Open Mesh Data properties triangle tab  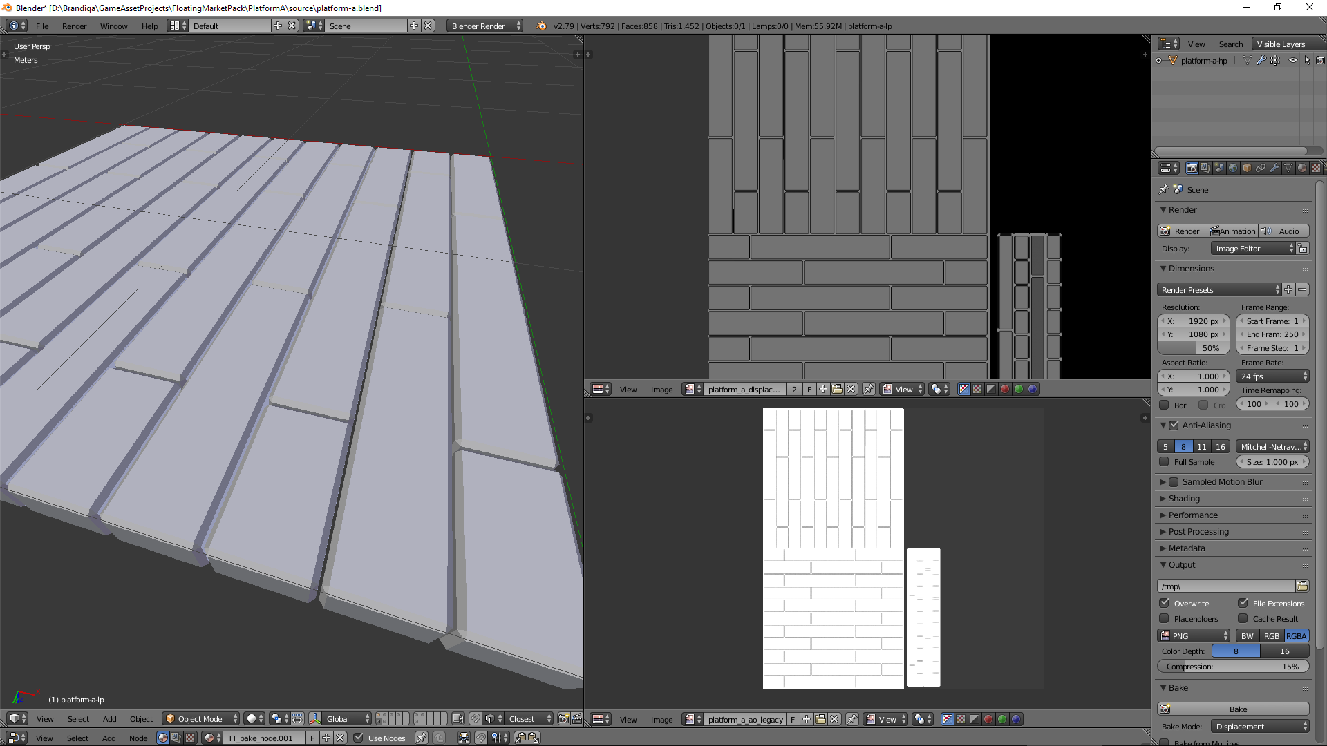pos(1288,168)
